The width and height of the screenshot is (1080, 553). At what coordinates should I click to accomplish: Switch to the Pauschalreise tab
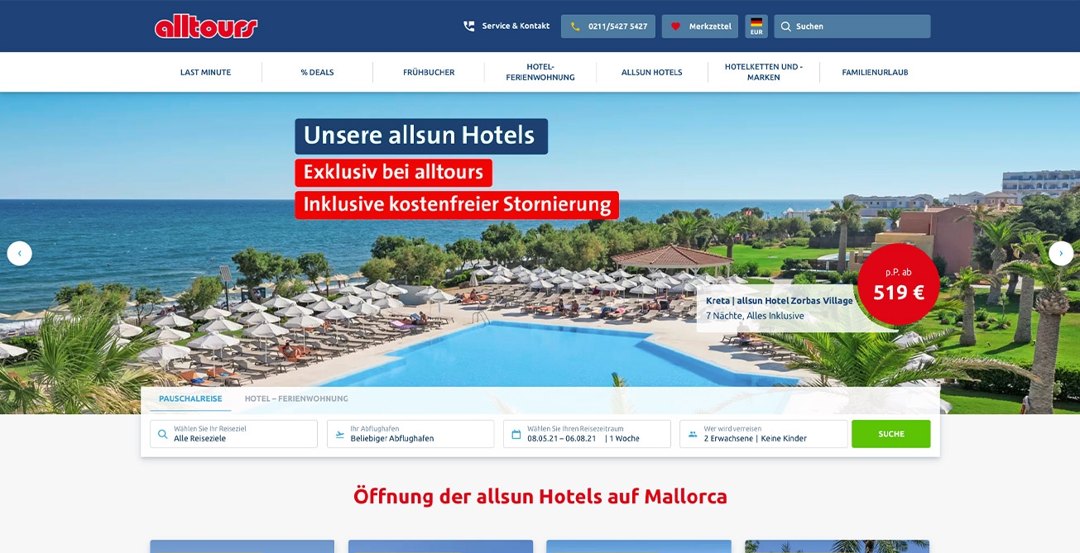click(190, 398)
